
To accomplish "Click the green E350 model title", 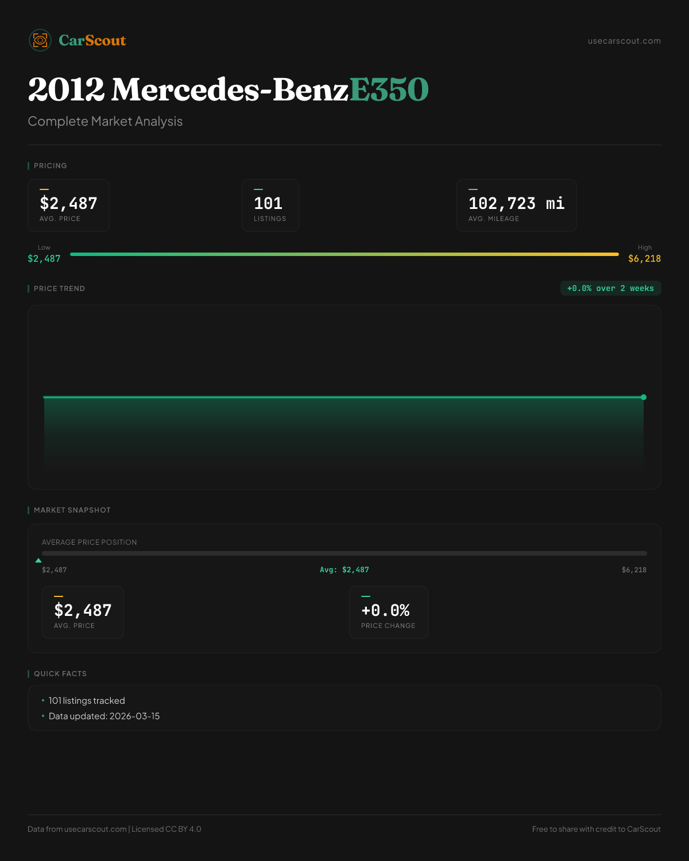I will click(389, 90).
